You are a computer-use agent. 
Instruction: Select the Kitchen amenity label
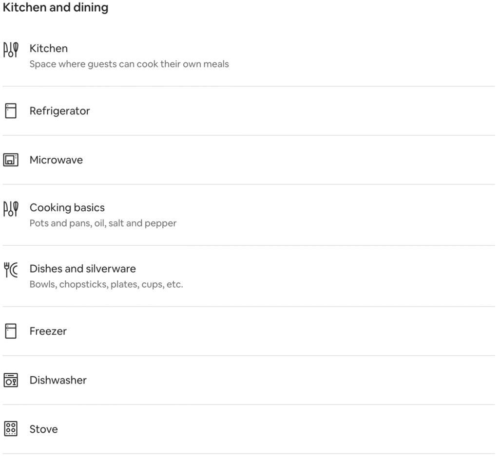point(49,49)
